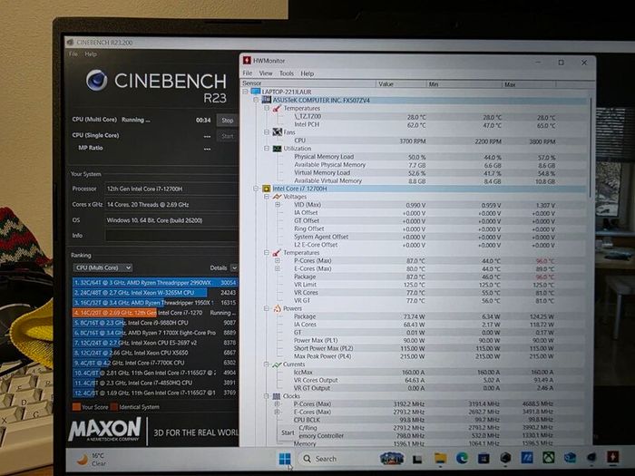Collapse the Powers node
635x476 pixels.
coord(267,308)
